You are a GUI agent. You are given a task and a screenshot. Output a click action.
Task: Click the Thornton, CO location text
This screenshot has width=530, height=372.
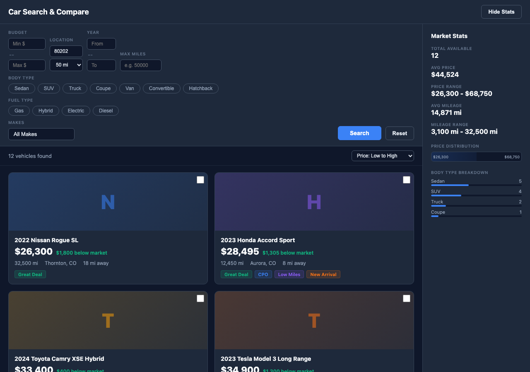point(60,263)
